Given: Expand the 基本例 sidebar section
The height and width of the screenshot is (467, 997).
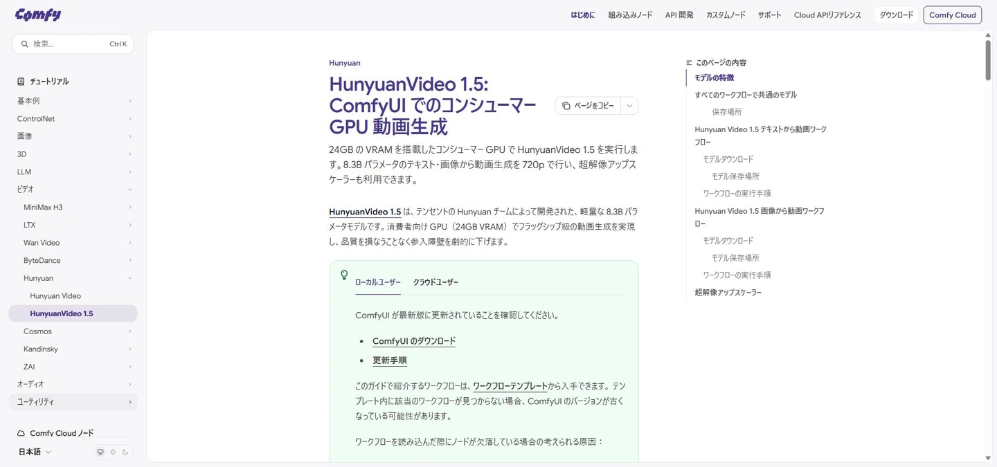Looking at the screenshot, I should 73,101.
